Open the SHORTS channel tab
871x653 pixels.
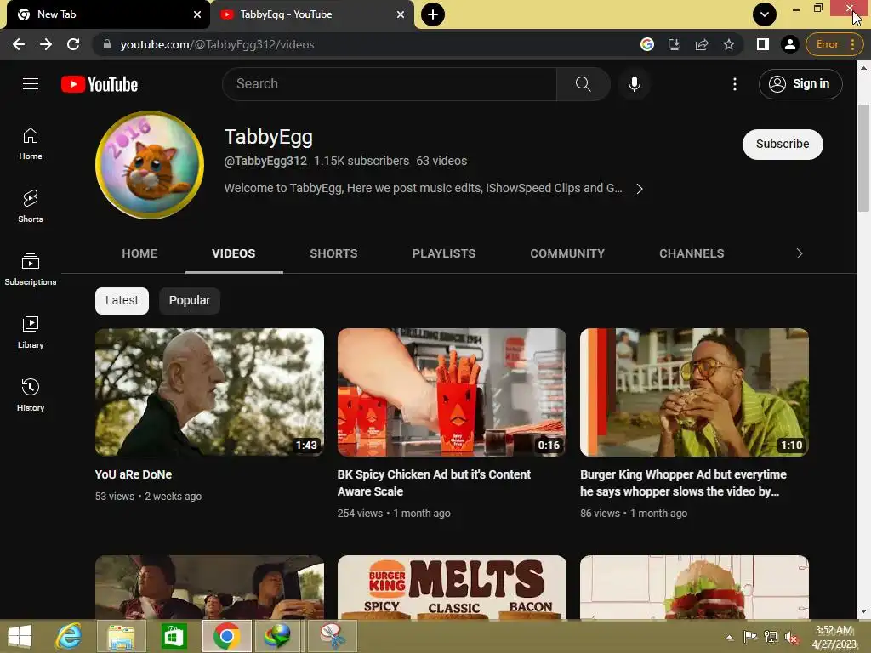[333, 253]
